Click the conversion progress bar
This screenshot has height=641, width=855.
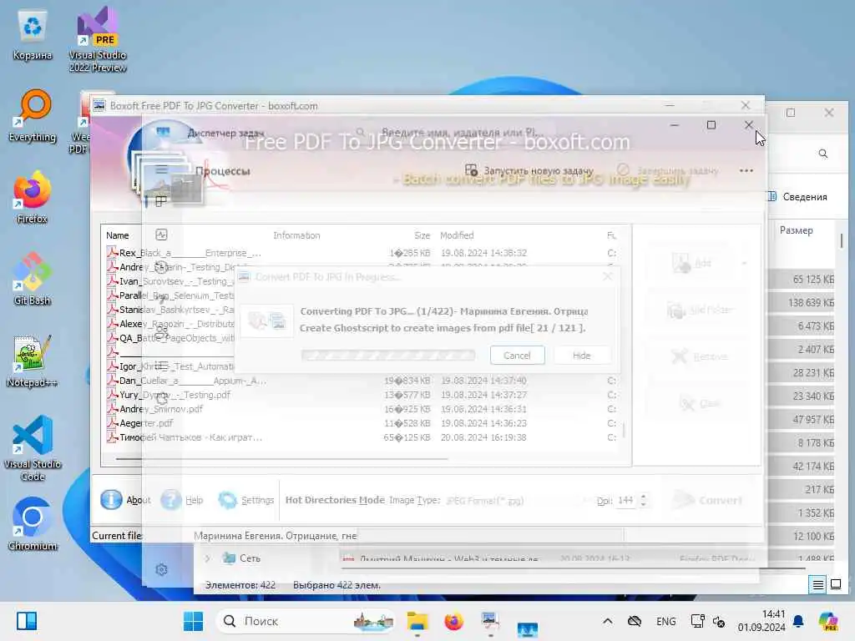coord(387,356)
